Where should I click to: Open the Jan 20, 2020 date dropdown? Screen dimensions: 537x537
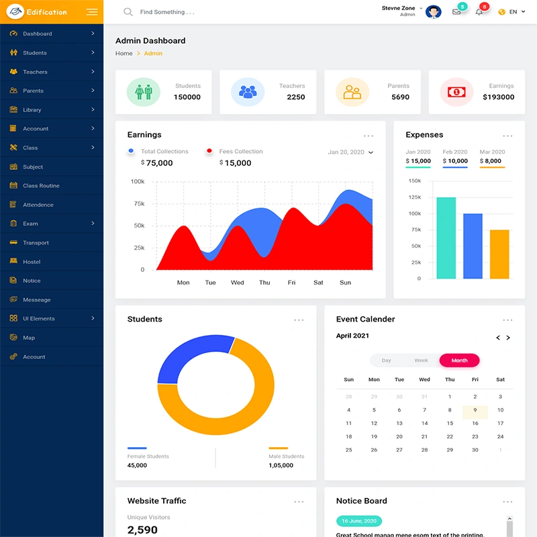(x=348, y=152)
